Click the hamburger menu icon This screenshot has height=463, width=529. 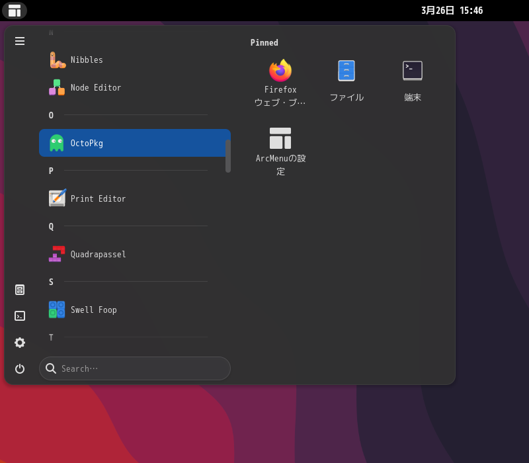[20, 41]
